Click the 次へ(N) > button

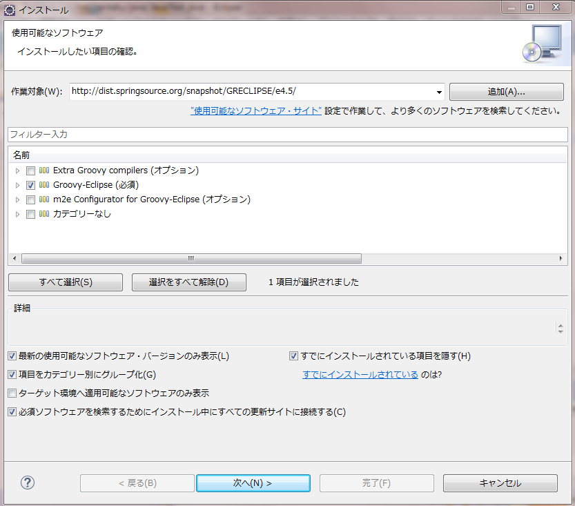point(253,483)
